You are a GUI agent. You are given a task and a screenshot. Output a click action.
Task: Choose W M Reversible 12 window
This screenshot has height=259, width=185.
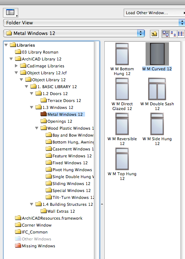[x=122, y=129]
